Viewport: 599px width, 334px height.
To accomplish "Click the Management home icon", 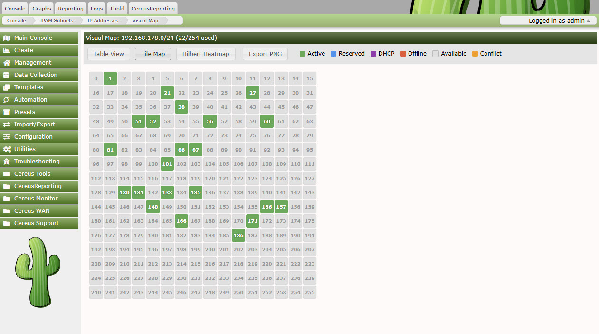I will (x=7, y=63).
